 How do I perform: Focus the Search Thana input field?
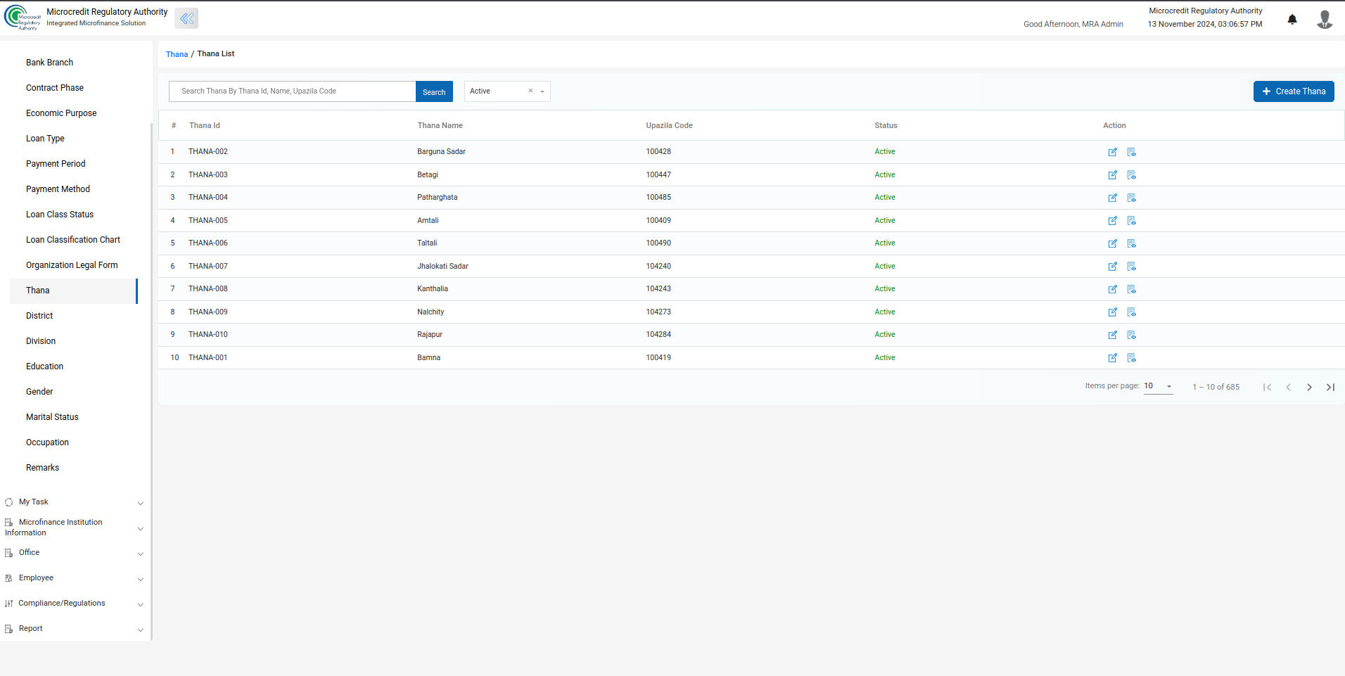tap(292, 91)
